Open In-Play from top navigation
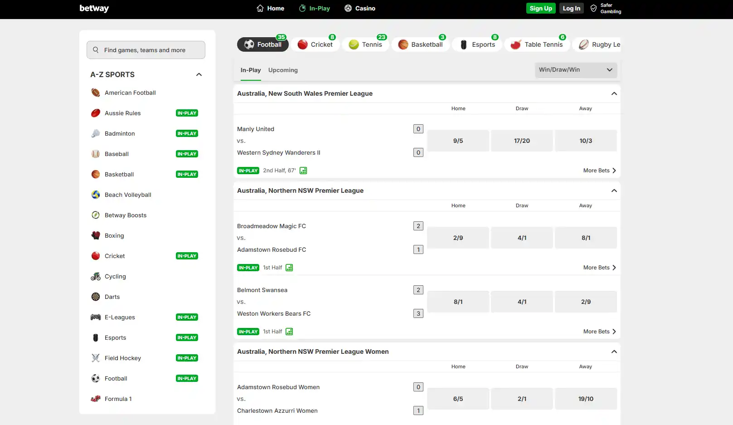 [x=315, y=8]
